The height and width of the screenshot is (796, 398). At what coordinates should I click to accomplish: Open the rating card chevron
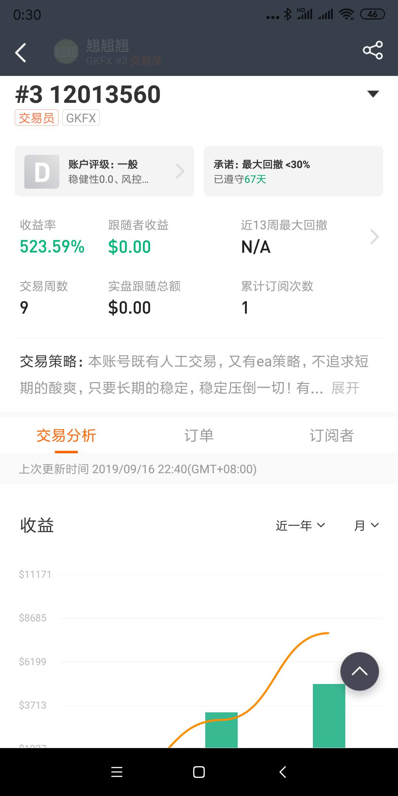180,171
